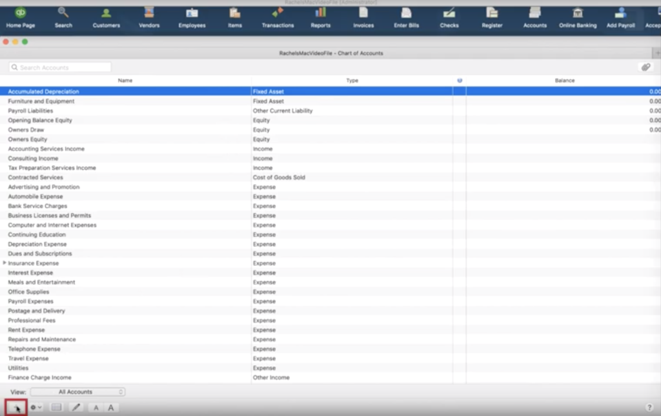661x416 pixels.
Task: Create Invoices from the toolbar
Action: coord(363,17)
